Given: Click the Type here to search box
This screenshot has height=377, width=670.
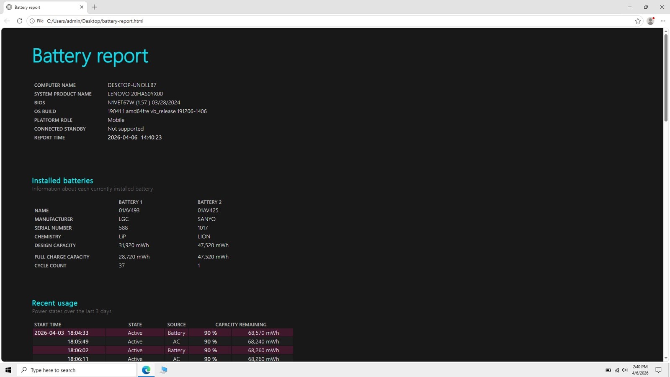Looking at the screenshot, I should pyautogui.click(x=77, y=370).
